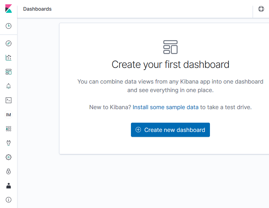Click the large dashboard illustration icon

click(170, 47)
